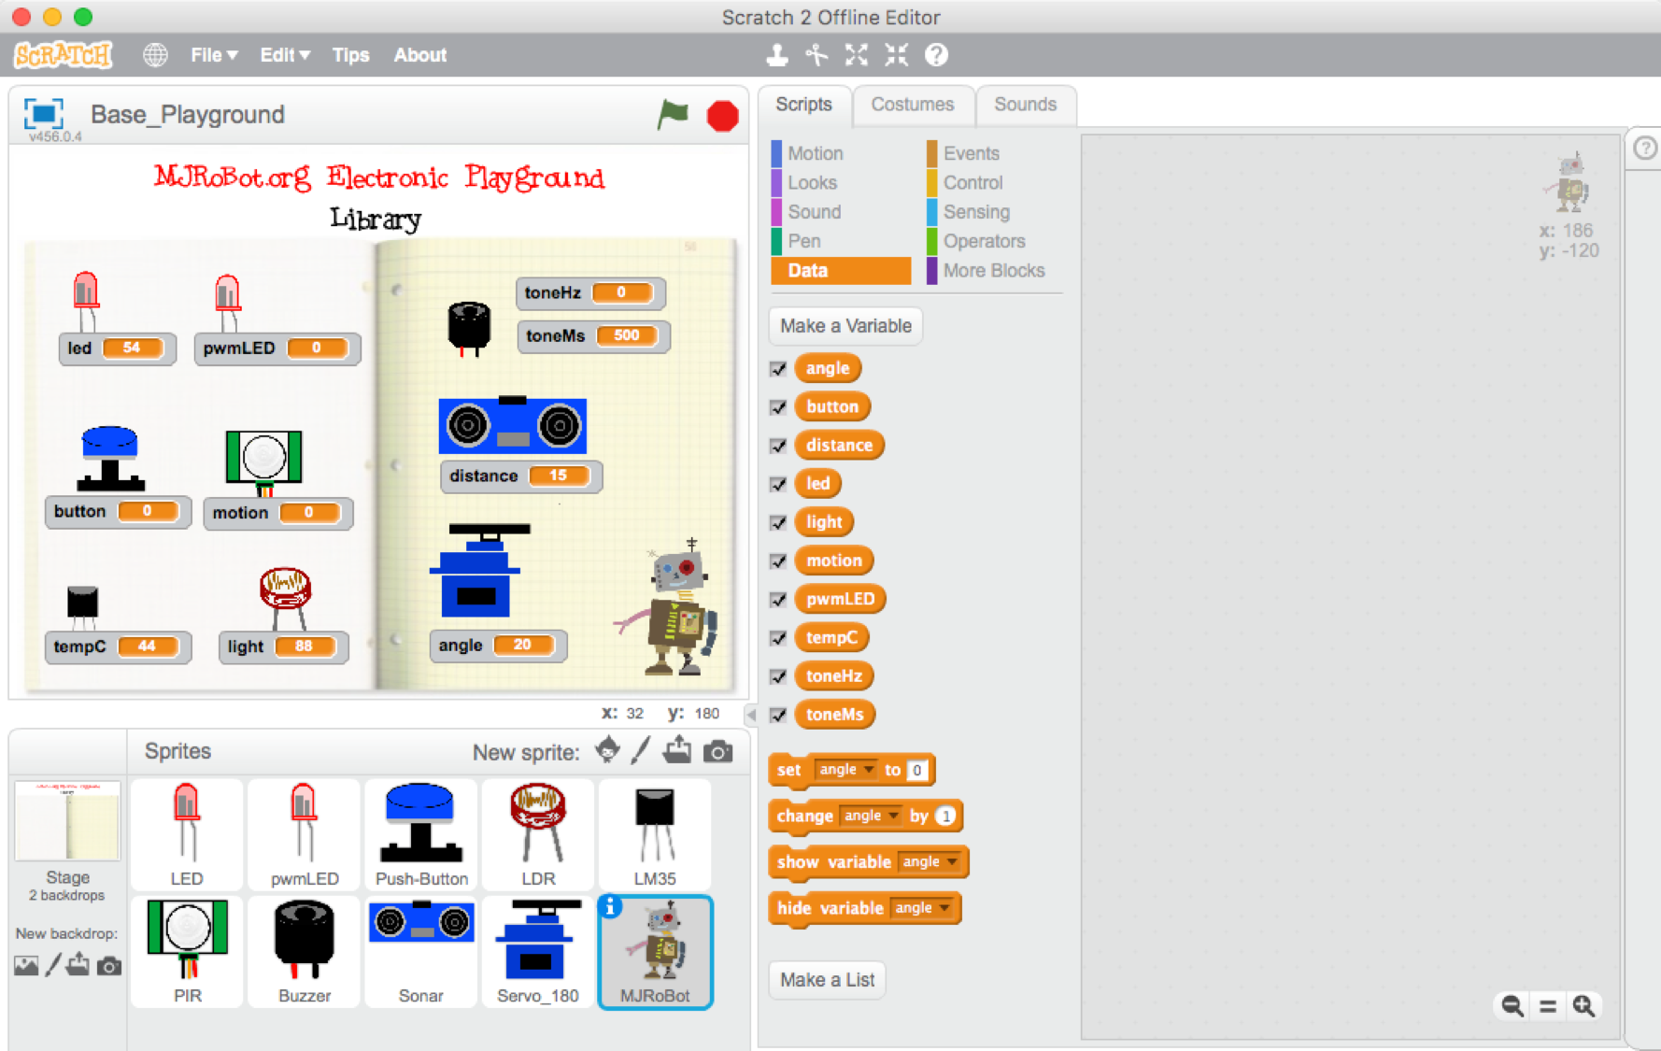Click the green flag to run the project
1661x1051 pixels.
672,114
